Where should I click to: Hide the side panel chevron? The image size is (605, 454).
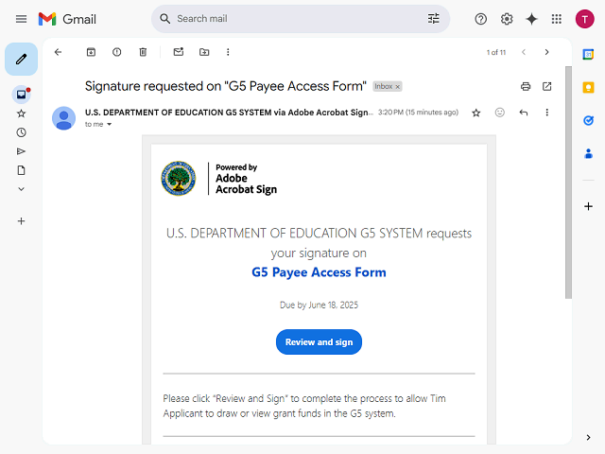click(588, 437)
